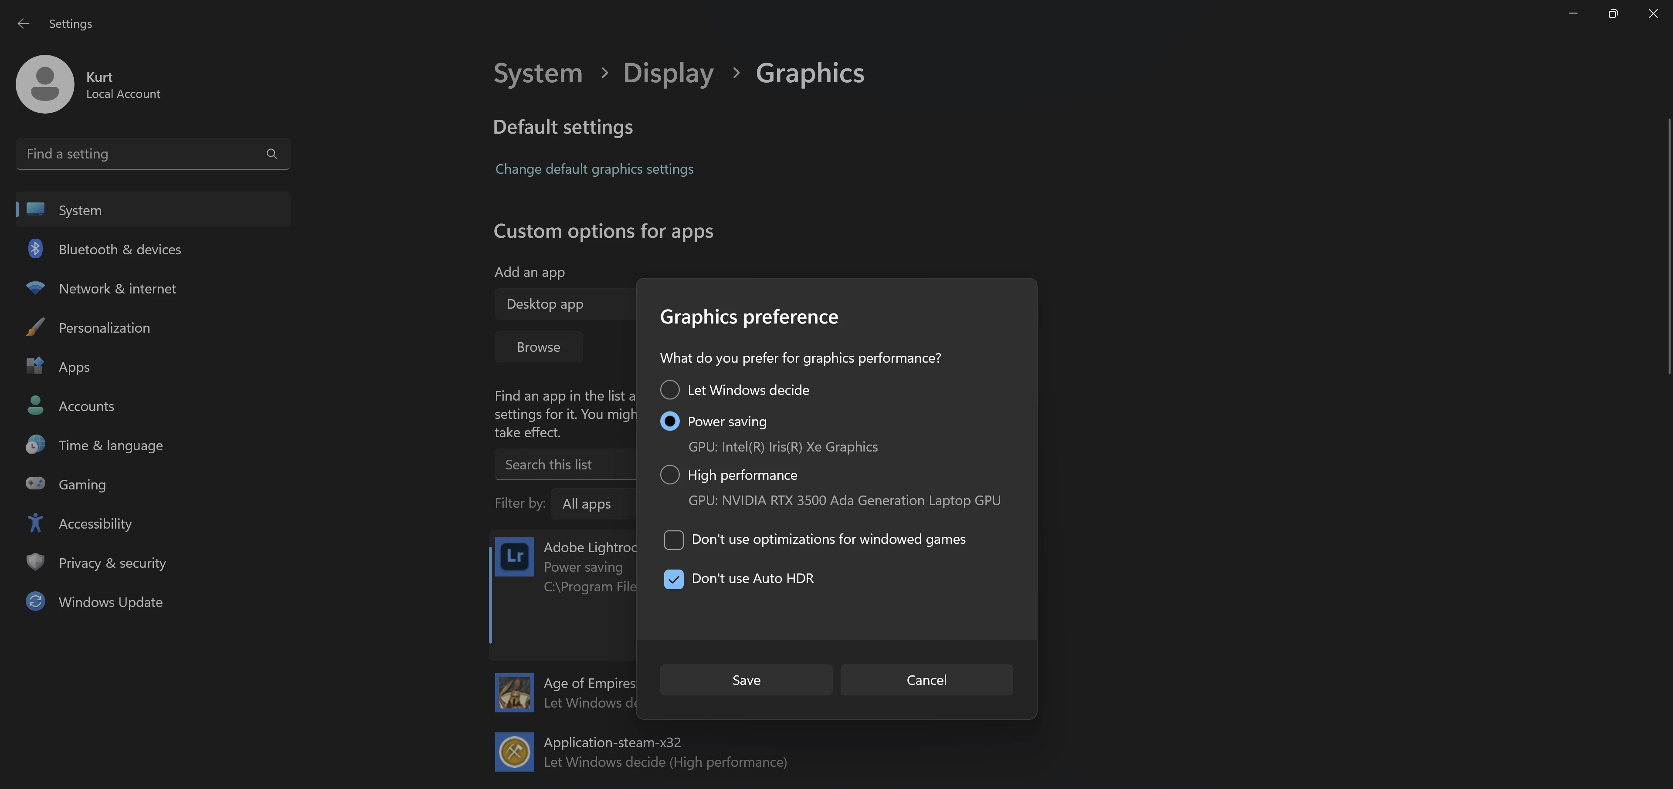Image resolution: width=1673 pixels, height=789 pixels.
Task: Click the back arrow icon in Settings
Action: (24, 24)
